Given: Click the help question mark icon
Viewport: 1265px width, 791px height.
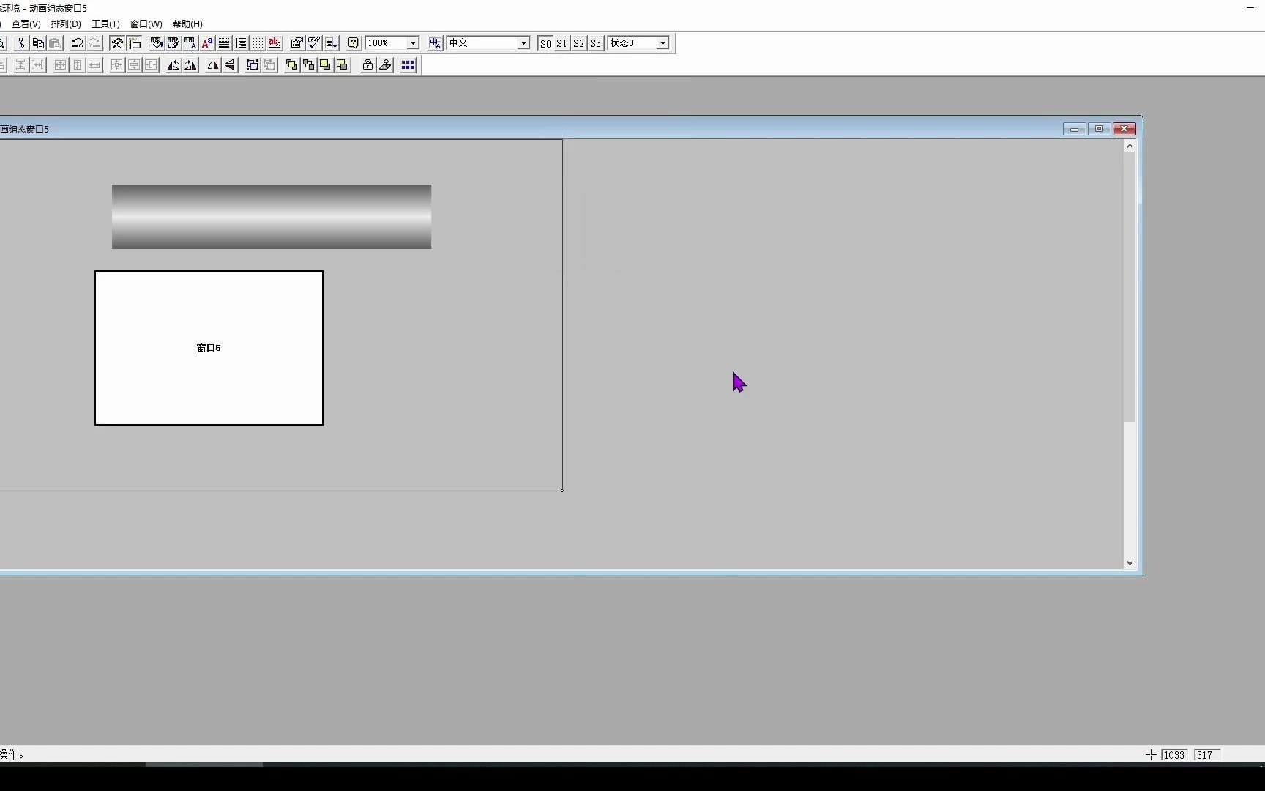Looking at the screenshot, I should point(353,43).
